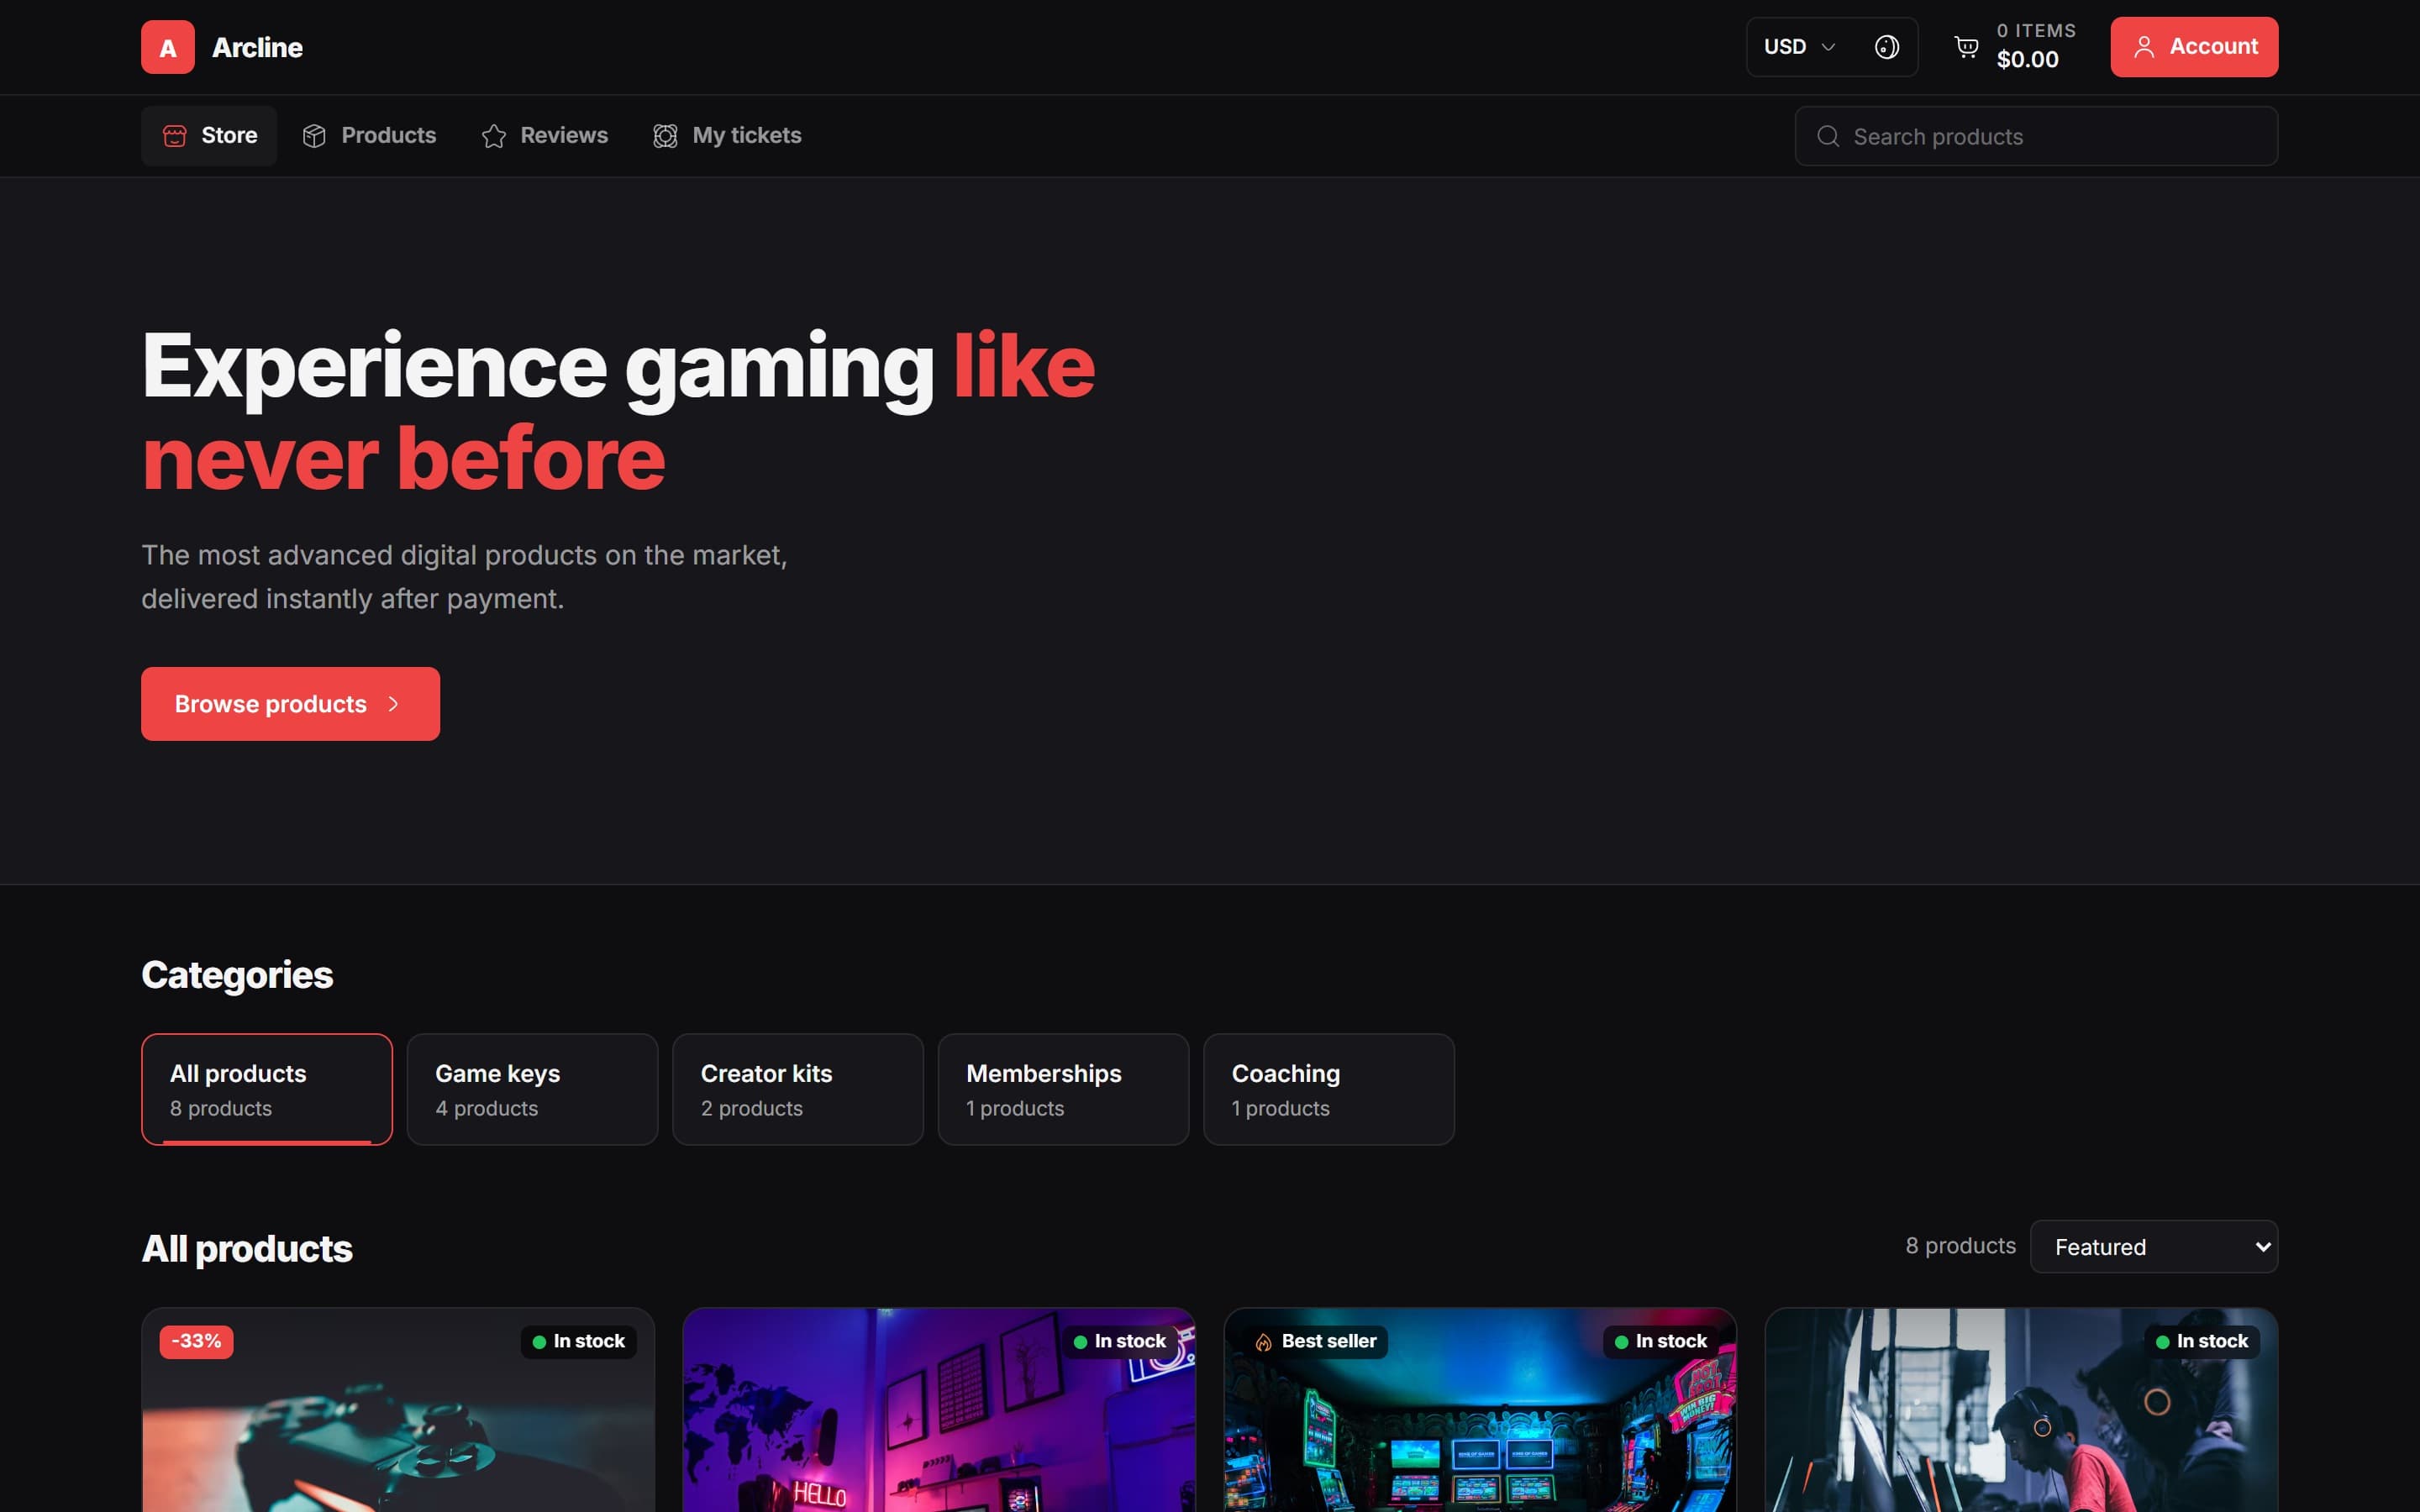This screenshot has height=1512, width=2420.
Task: Switch to the Reviews tab
Action: pos(545,136)
